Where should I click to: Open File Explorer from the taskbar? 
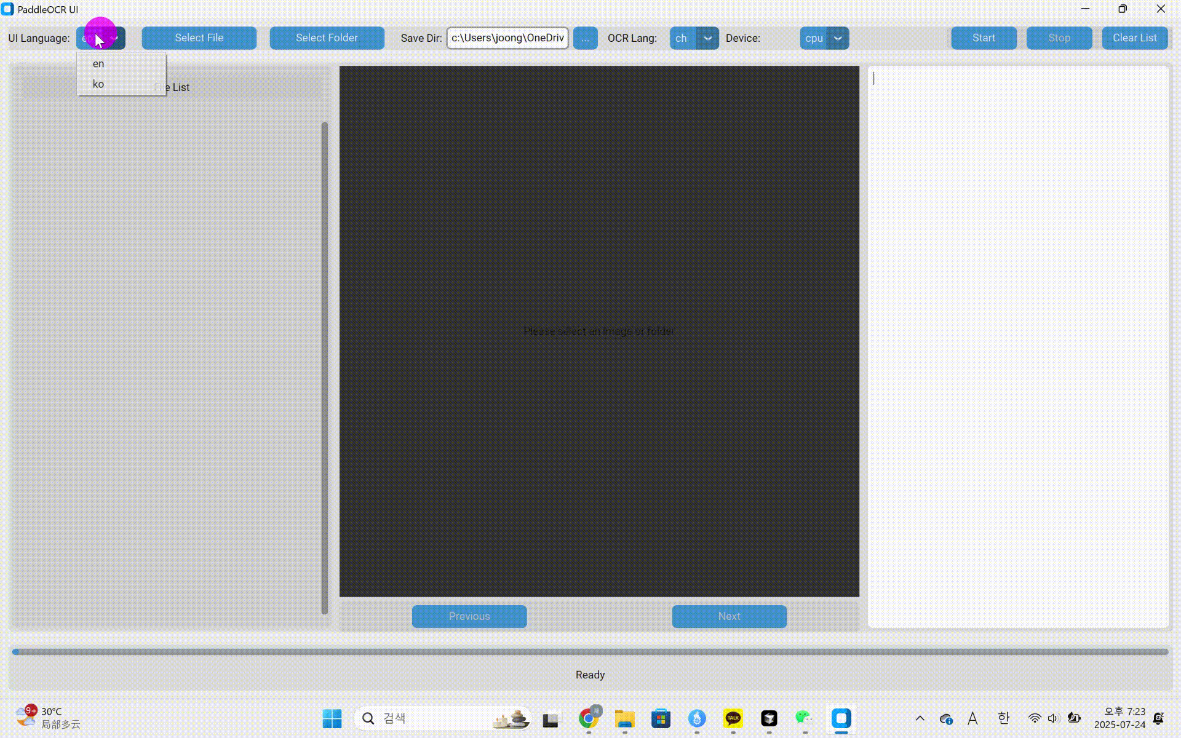coord(624,718)
